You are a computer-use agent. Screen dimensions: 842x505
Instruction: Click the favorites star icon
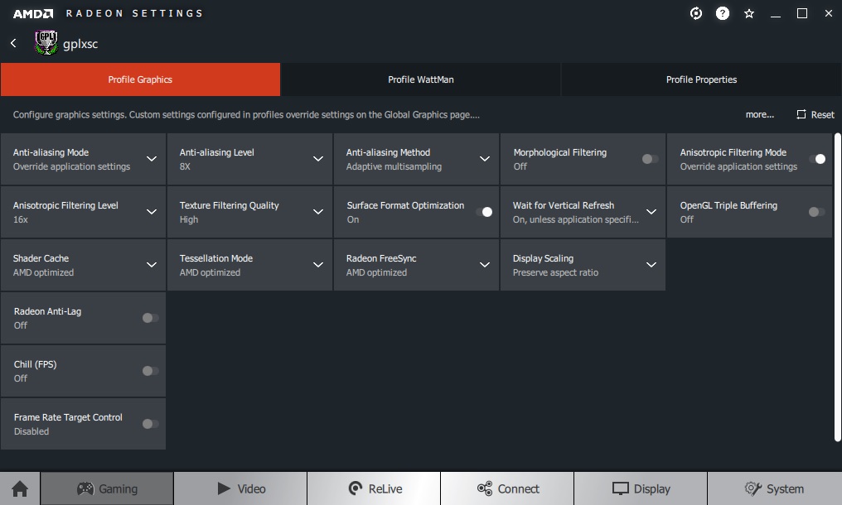pyautogui.click(x=749, y=13)
